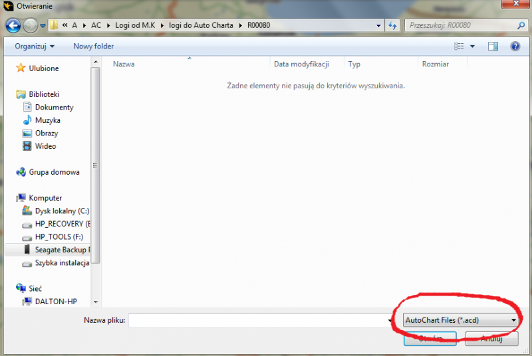The height and width of the screenshot is (356, 532).
Task: Click the help question mark icon
Action: (515, 46)
